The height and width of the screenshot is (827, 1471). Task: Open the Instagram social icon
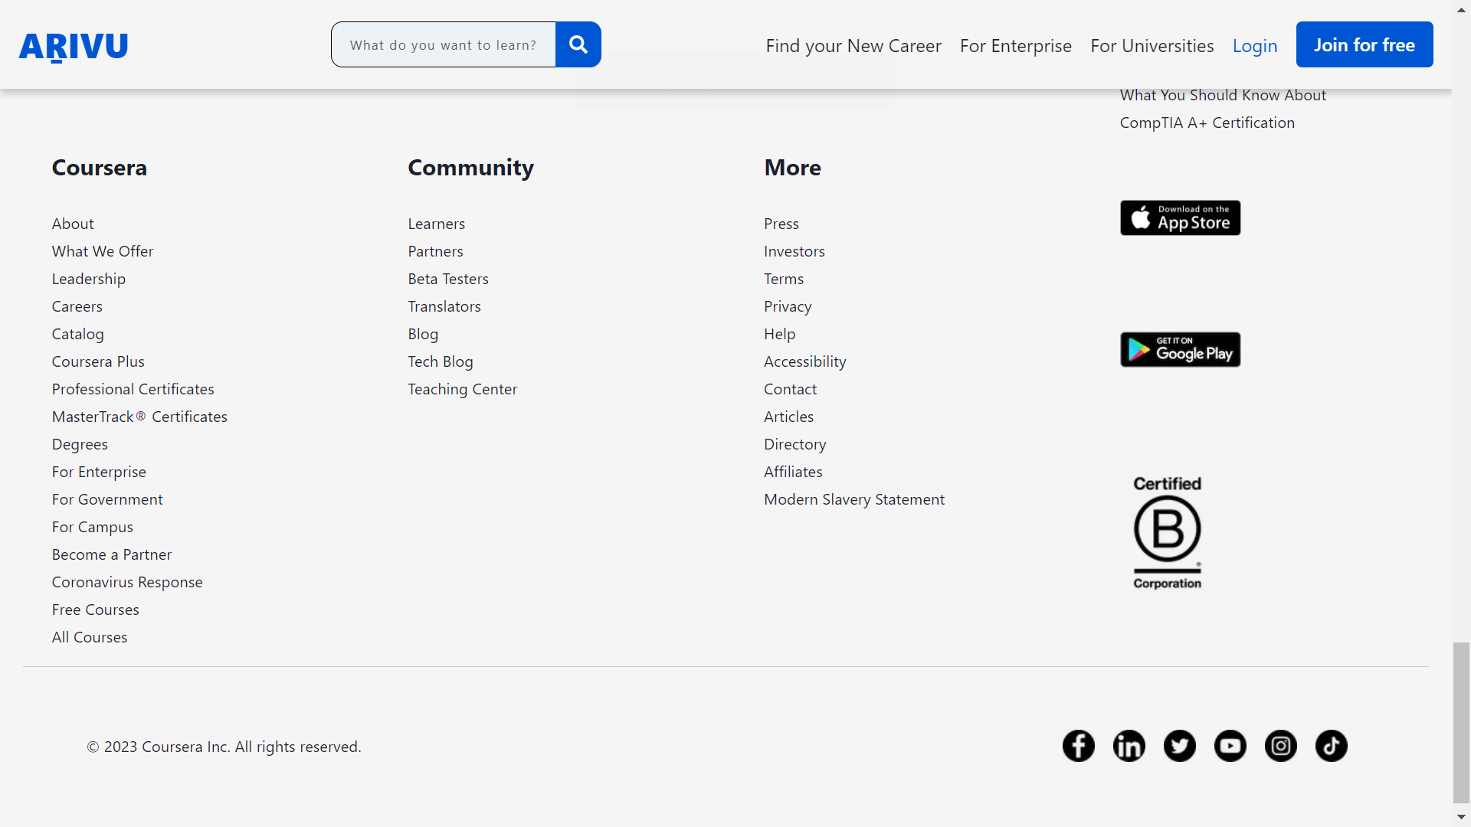pos(1280,746)
